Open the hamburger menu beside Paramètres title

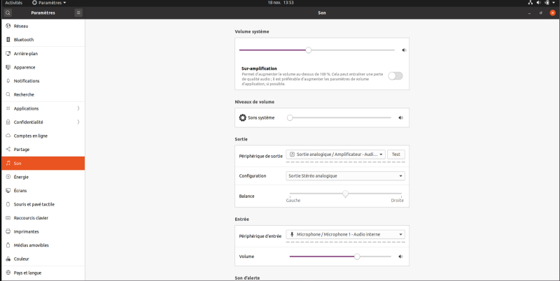78,13
